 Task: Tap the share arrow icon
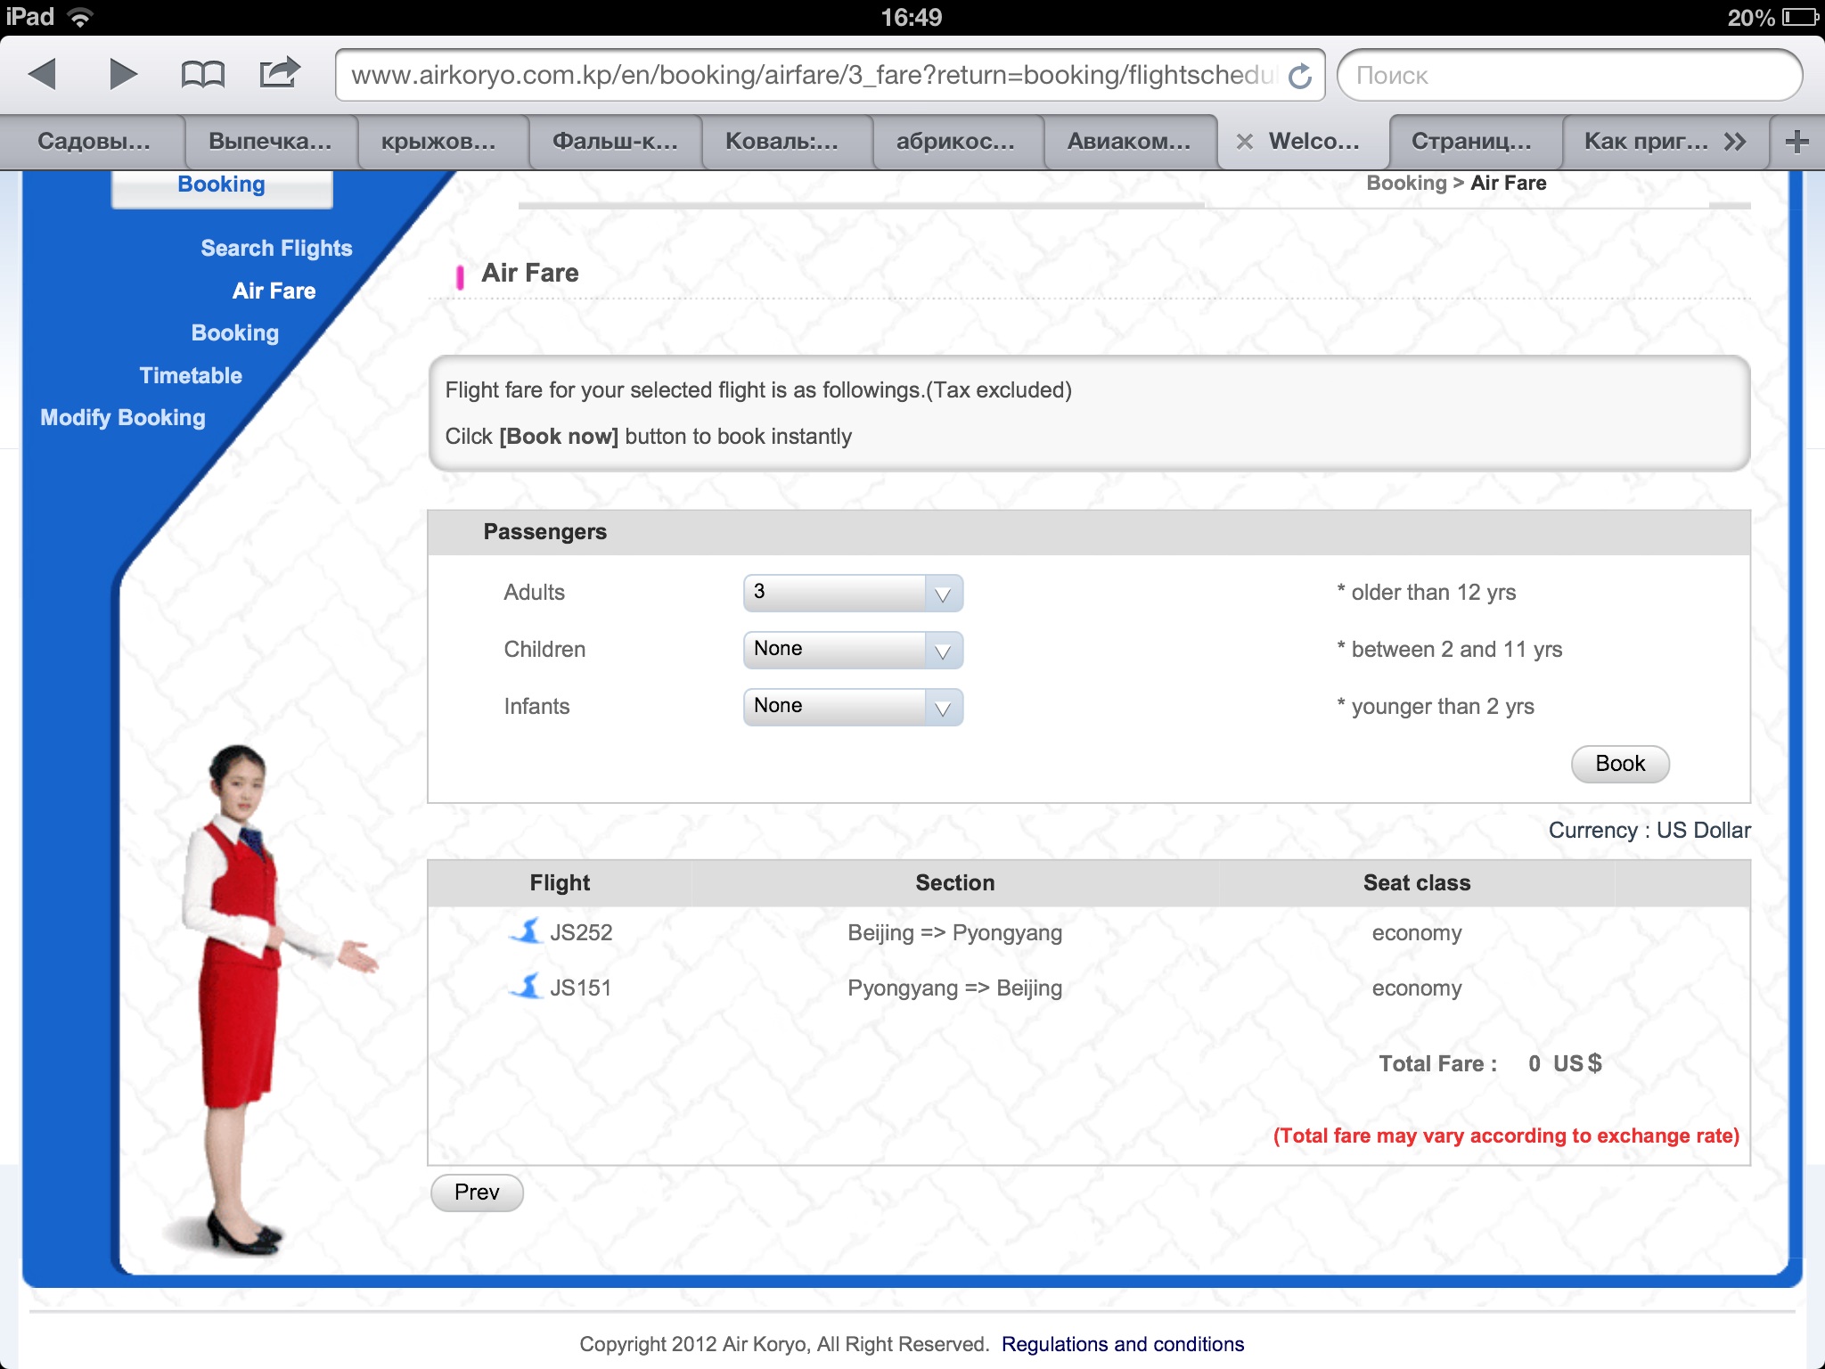pos(279,72)
